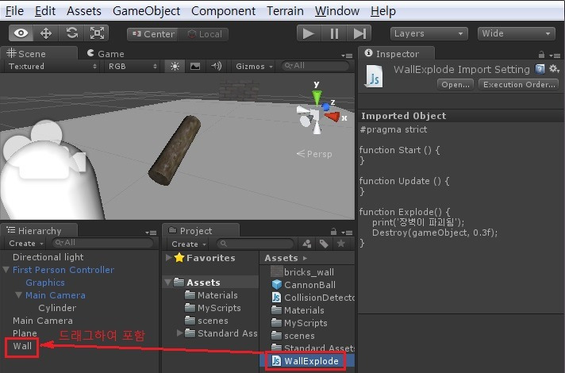Open the Wide layout dropdown
This screenshot has width=565, height=373.
[516, 33]
